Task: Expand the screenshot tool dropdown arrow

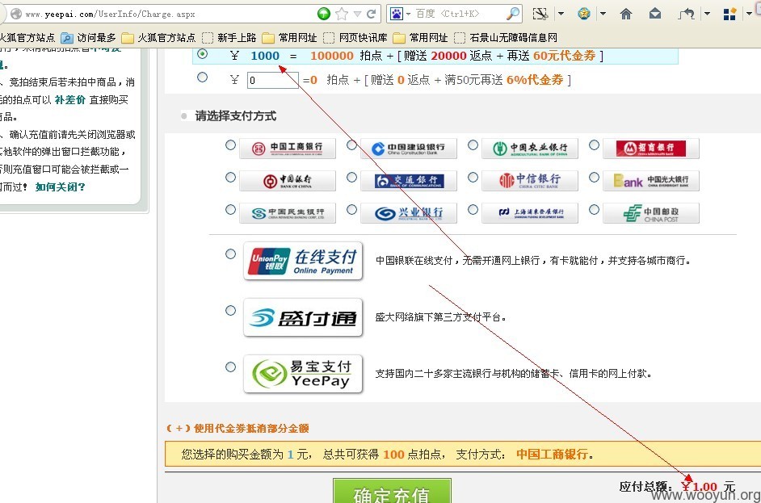Action: click(x=561, y=14)
